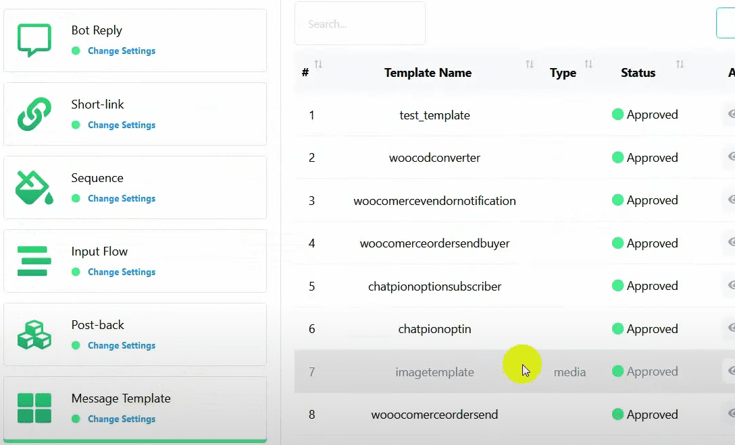Select the Sequence settings card title

pos(97,178)
